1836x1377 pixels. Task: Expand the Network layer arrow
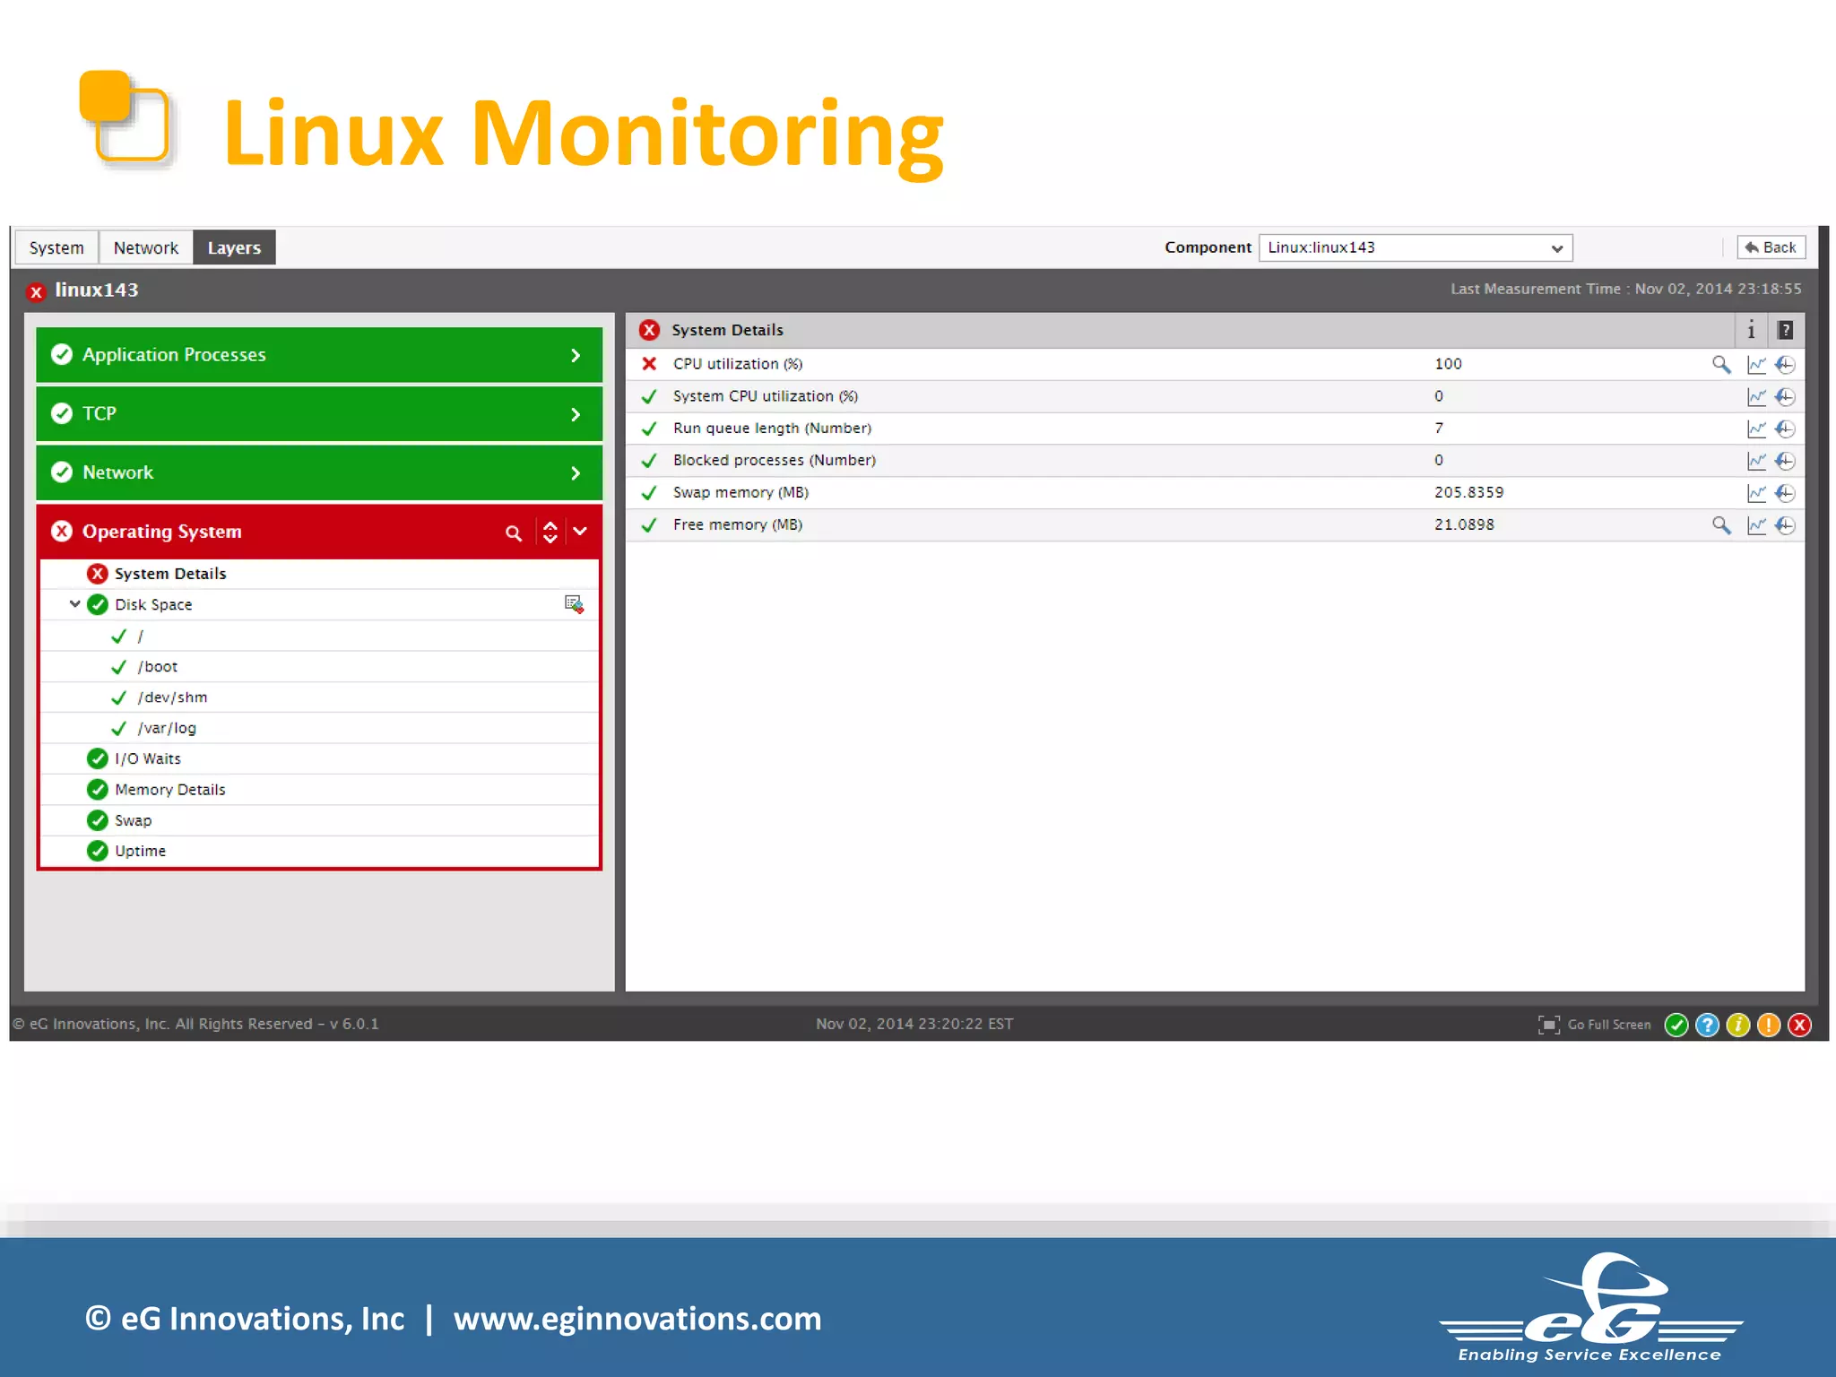point(576,473)
